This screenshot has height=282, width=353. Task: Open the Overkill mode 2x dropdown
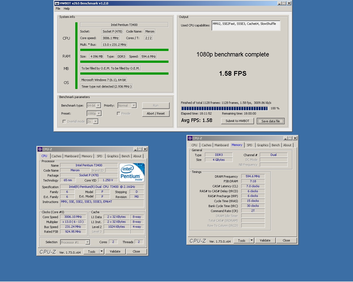[95, 121]
